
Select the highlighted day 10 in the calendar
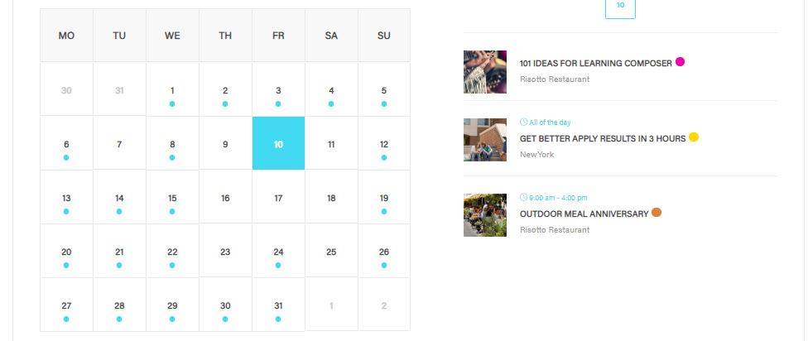point(278,143)
